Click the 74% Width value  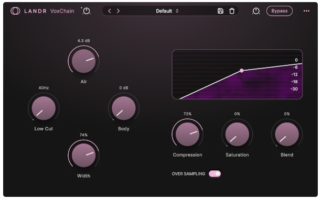pyautogui.click(x=83, y=135)
